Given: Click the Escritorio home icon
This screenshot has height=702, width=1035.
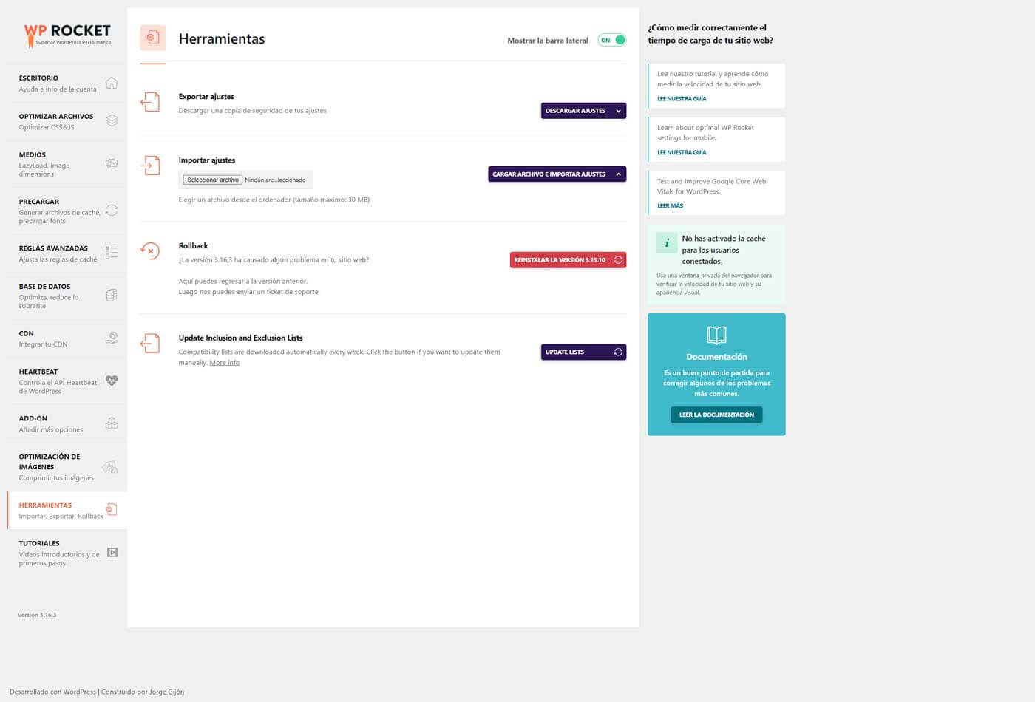Looking at the screenshot, I should 112,83.
